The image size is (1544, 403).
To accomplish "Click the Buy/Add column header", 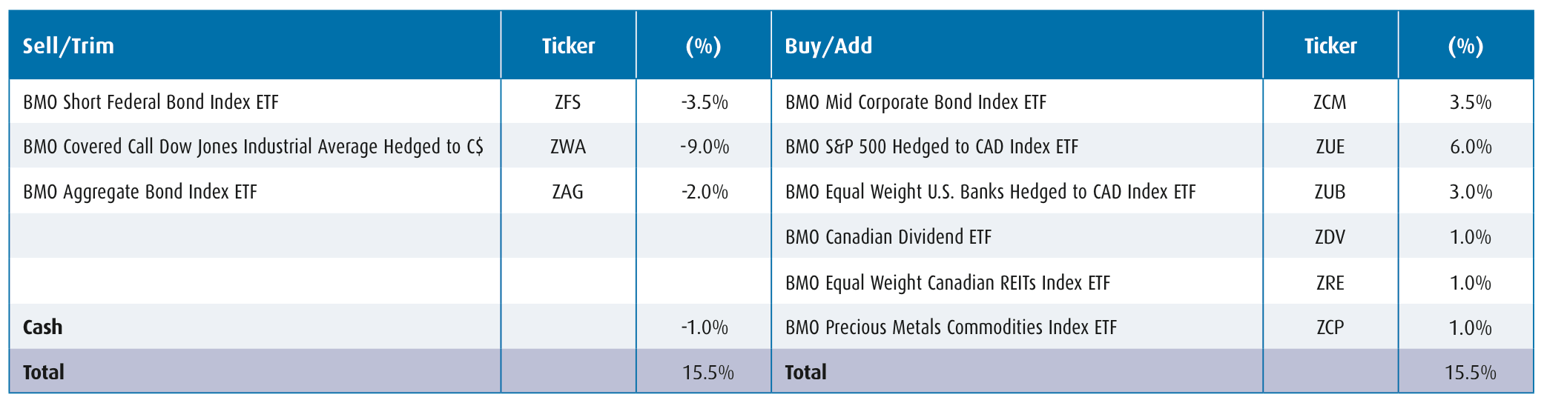I will coord(828,46).
